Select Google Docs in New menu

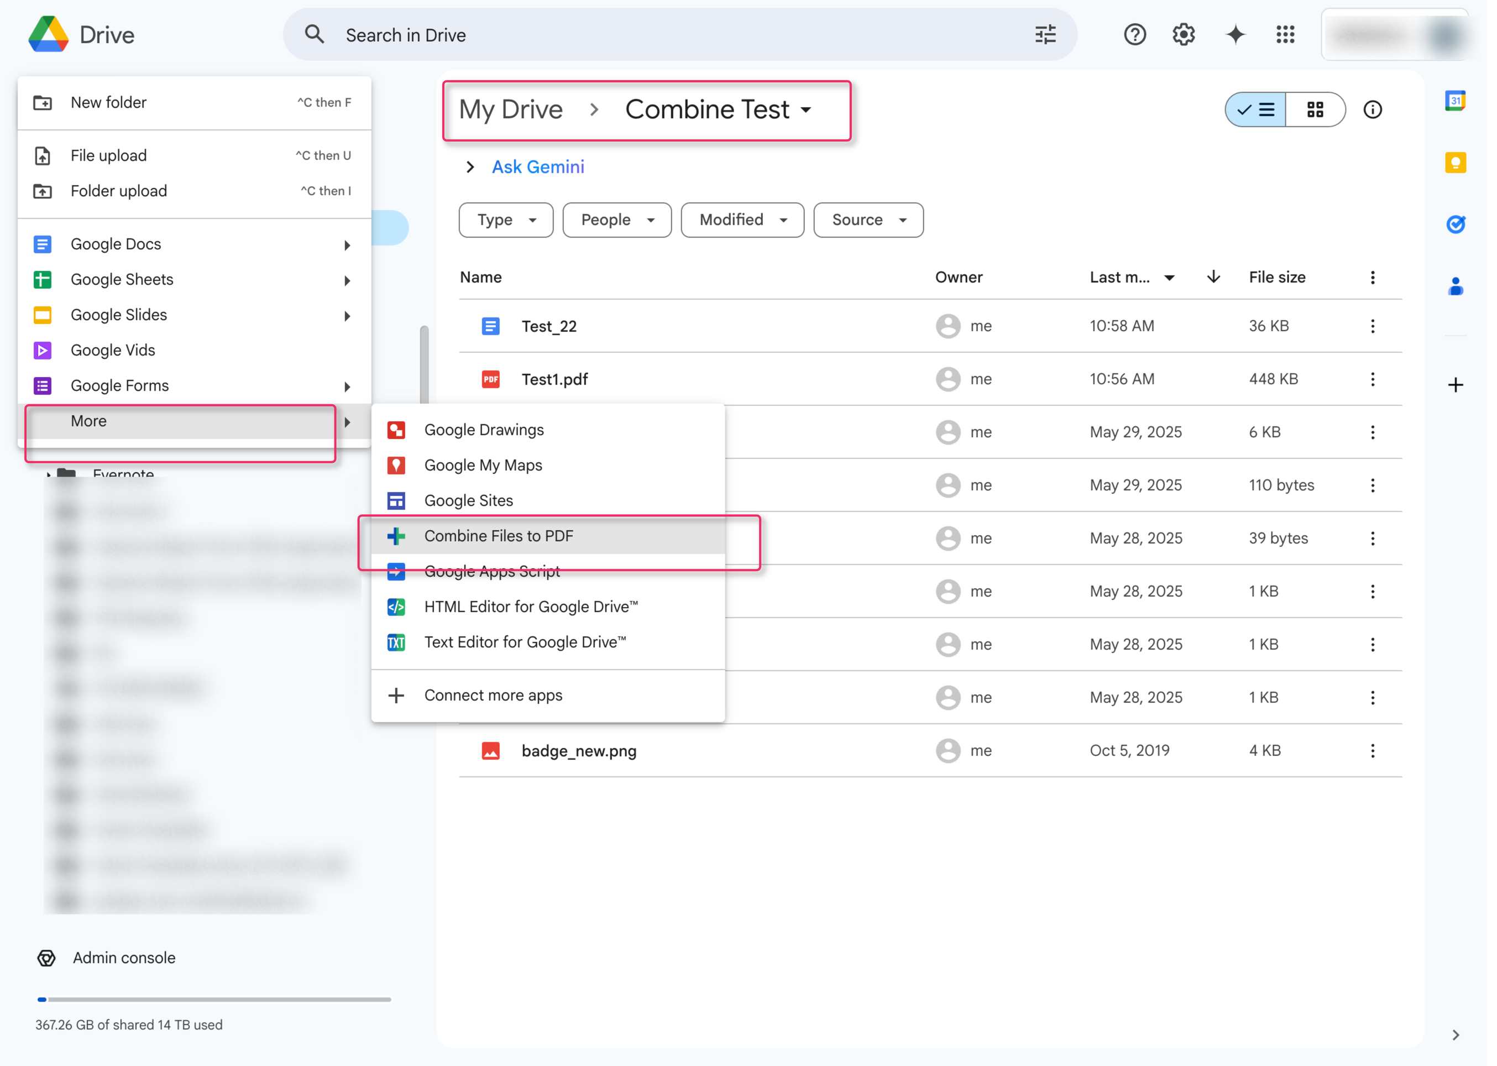pos(194,244)
